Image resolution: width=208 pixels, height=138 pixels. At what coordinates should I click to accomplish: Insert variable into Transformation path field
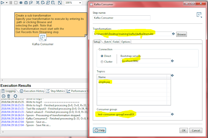173,34
